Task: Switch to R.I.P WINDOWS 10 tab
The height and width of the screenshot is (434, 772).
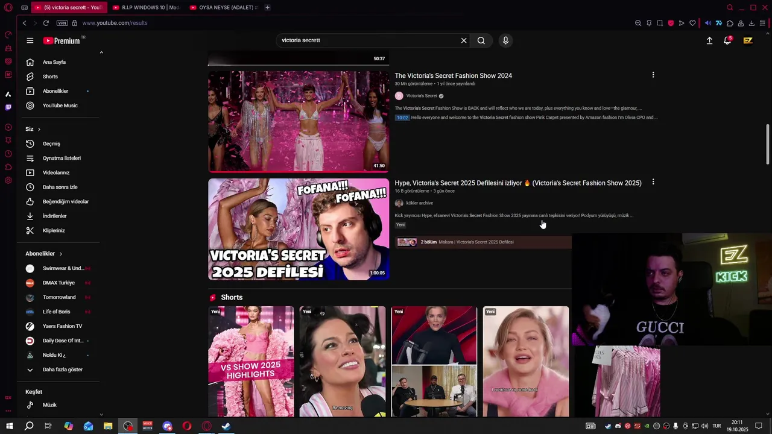Action: coord(147,7)
